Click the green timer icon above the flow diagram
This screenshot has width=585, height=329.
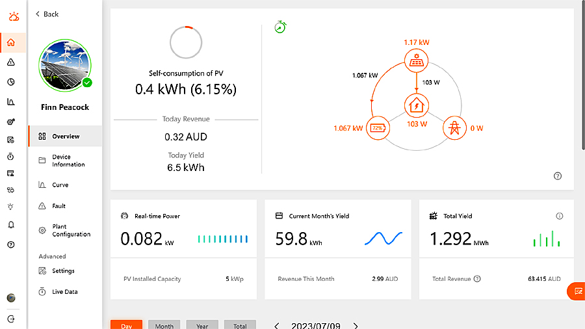tap(280, 27)
